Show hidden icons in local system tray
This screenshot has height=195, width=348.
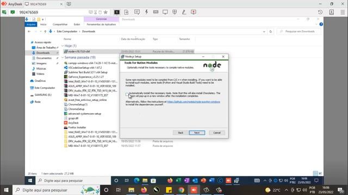(287, 190)
